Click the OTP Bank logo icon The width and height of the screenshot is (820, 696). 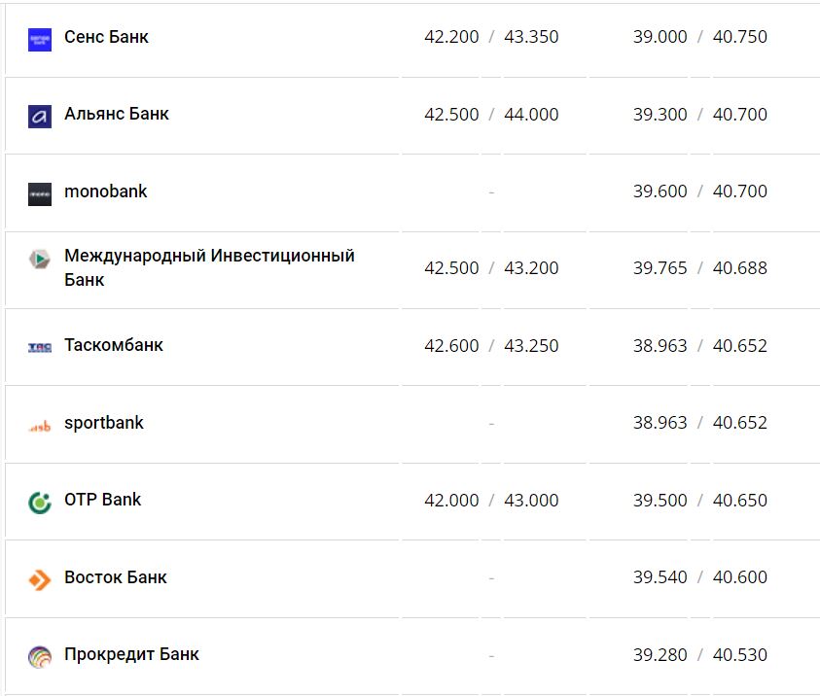[40, 502]
